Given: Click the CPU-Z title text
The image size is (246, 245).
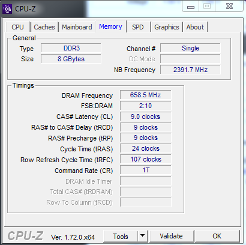Looking at the screenshot, I should click(x=25, y=9).
